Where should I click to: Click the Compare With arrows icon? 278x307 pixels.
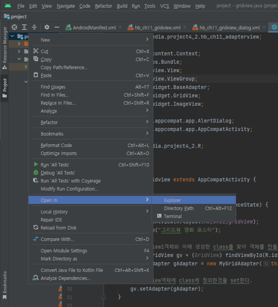36,239
